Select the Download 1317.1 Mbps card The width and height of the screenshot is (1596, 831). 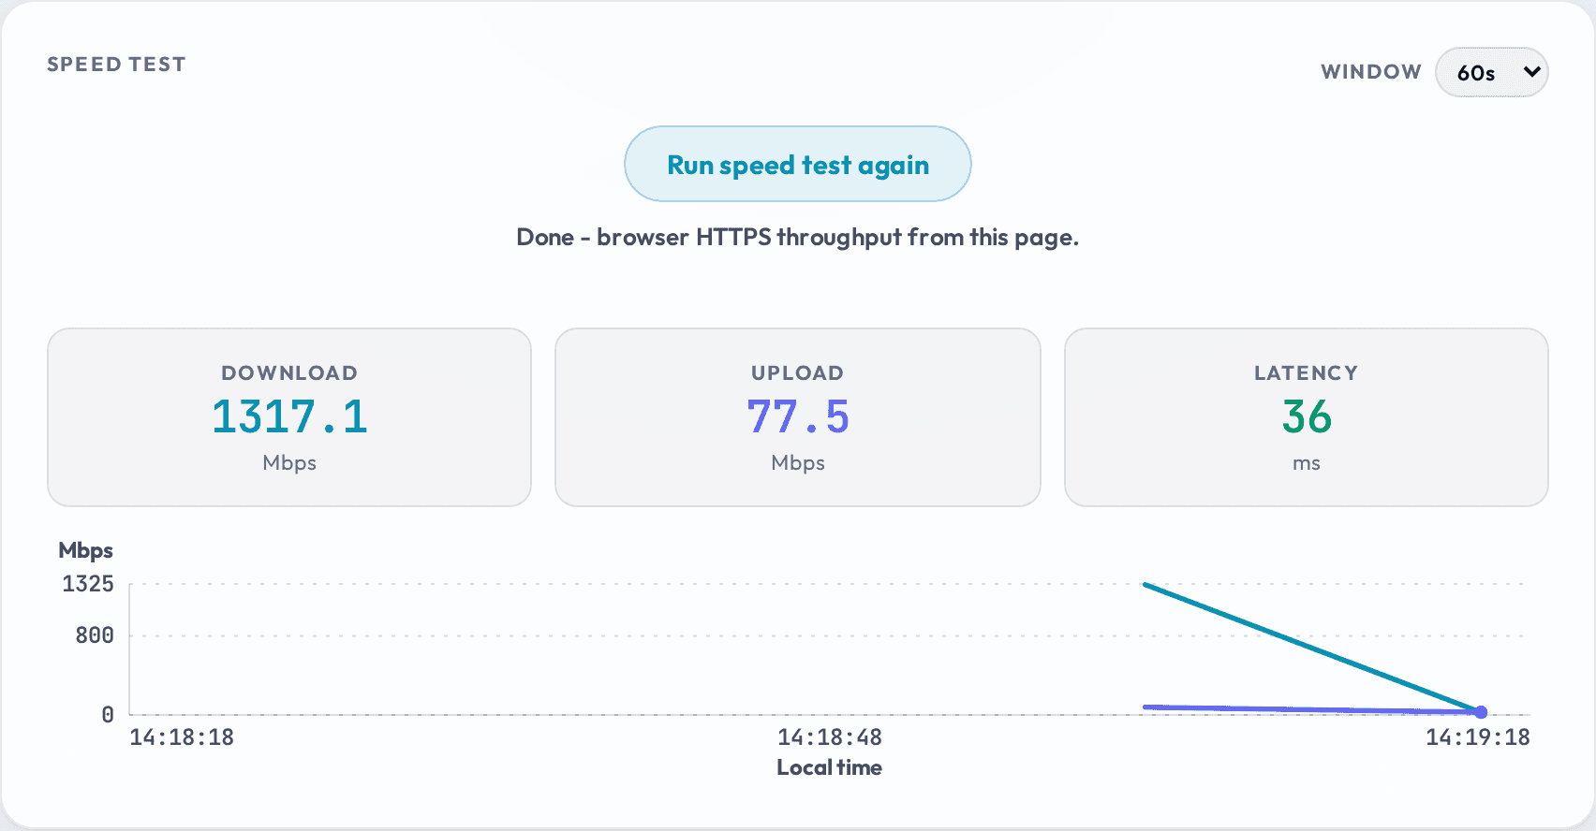pyautogui.click(x=289, y=416)
